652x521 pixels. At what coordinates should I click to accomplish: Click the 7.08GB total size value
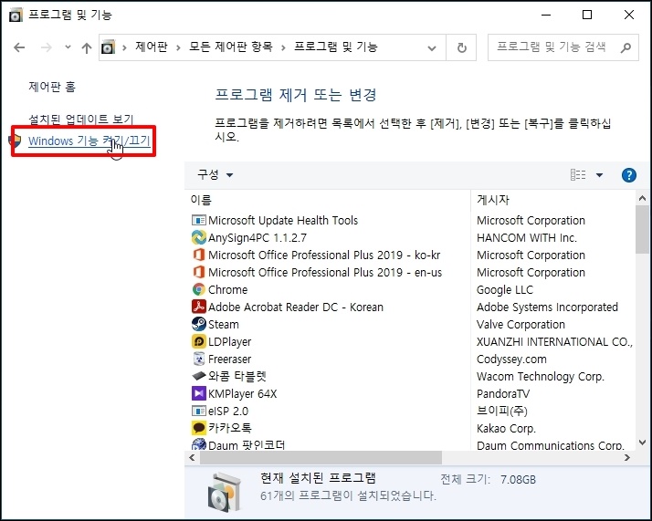pos(518,480)
